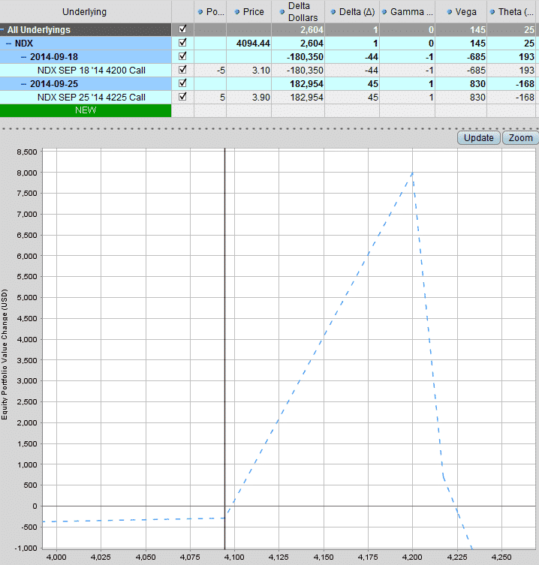Click the Delta Dollars header dot icon
The width and height of the screenshot is (539, 565).
coord(282,12)
